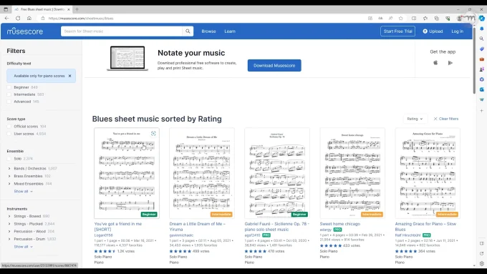Viewport: 487px width, 274px height.
Task: Expand Percussion - Wood instruments
Action: pyautogui.click(x=9, y=231)
